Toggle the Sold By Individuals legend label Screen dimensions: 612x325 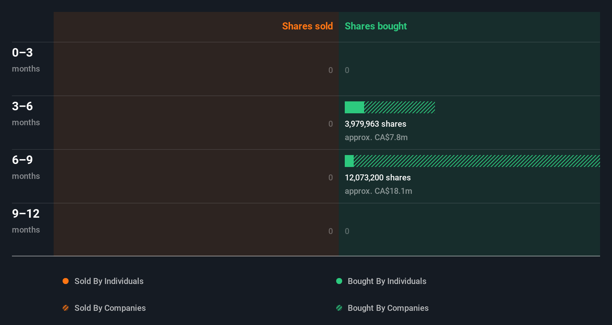tap(109, 281)
